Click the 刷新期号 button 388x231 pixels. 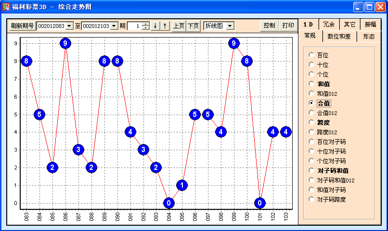pos(22,26)
